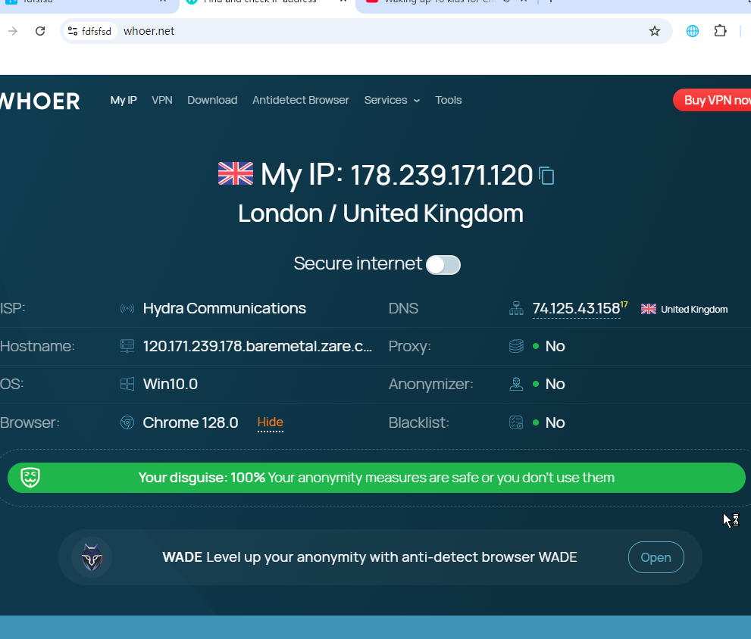The height and width of the screenshot is (639, 751).
Task: Reload the whoer.net page
Action: pyautogui.click(x=40, y=31)
